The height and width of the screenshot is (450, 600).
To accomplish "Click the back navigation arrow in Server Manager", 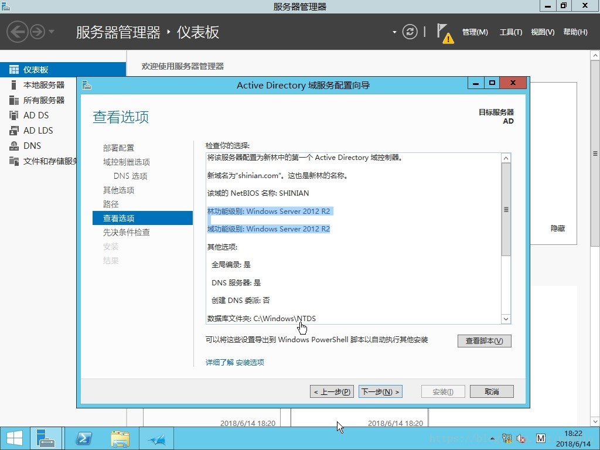I will click(x=18, y=32).
